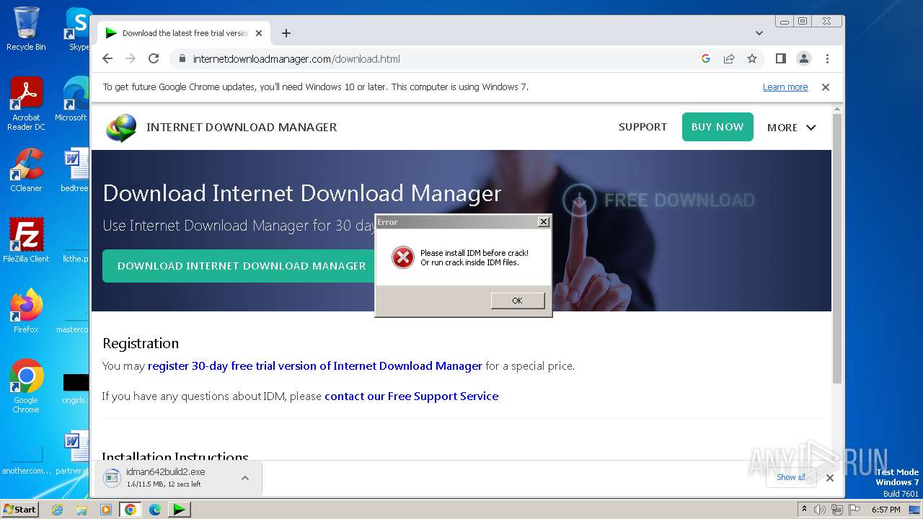Open the Acrobat Reader DC desktop icon
The width and height of the screenshot is (923, 519).
click(x=26, y=104)
